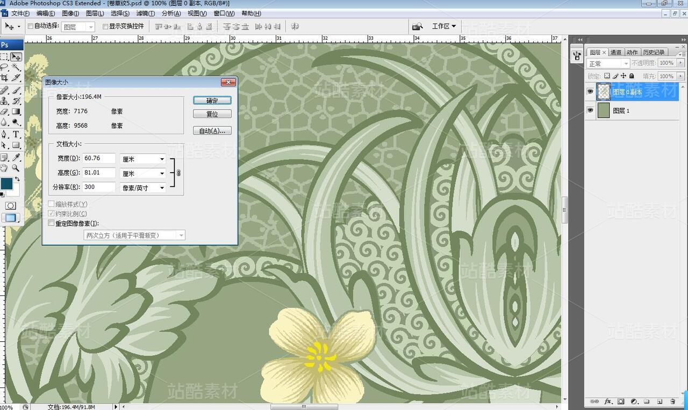Screen dimensions: 688x410
Task: Switch to the 历史记录 tab
Action: 654,52
